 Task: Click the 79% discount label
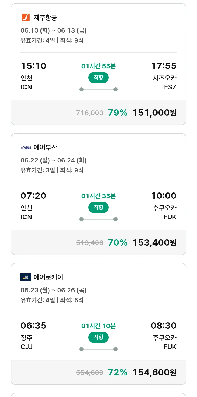(117, 113)
